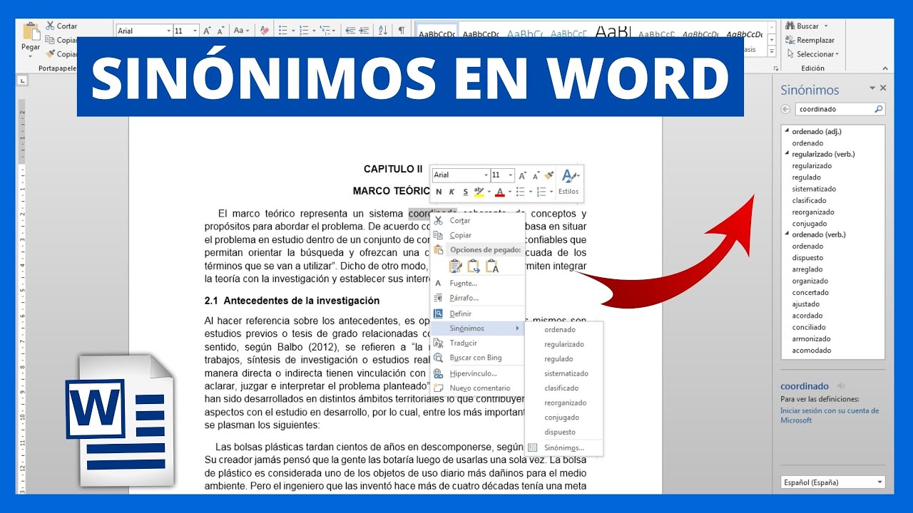Viewport: 913px width, 513px height.
Task: Collapse the 'ordenado (verb.)' group
Action: (x=787, y=235)
